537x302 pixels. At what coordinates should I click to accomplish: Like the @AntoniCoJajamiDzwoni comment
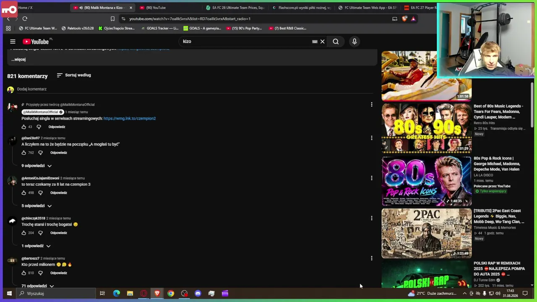tap(24, 193)
